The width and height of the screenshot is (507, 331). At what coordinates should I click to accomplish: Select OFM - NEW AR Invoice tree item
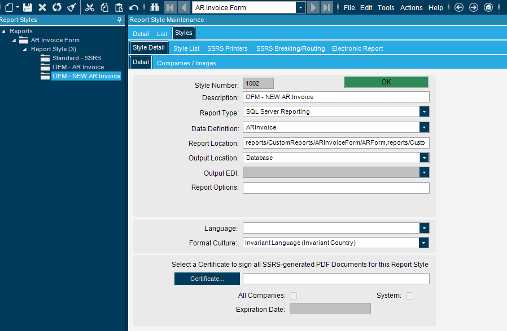[x=86, y=76]
